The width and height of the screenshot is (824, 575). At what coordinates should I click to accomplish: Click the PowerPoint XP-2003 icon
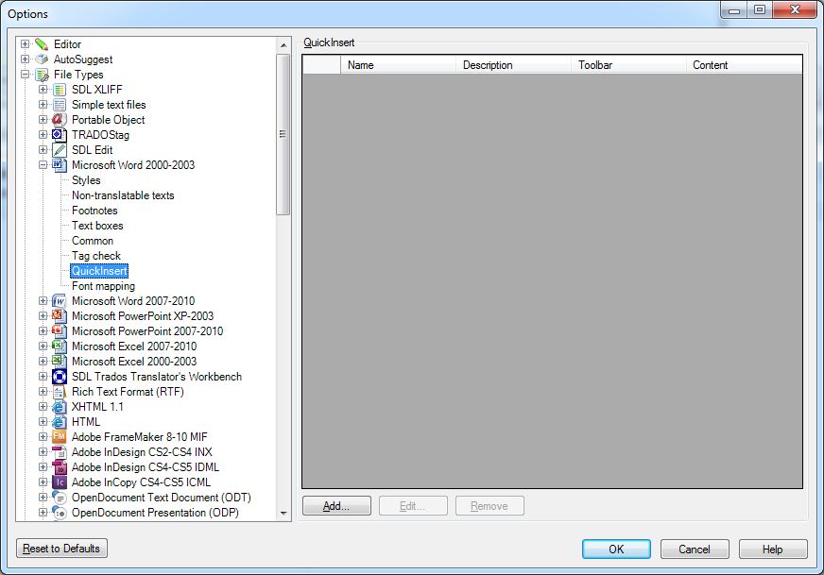click(x=60, y=316)
